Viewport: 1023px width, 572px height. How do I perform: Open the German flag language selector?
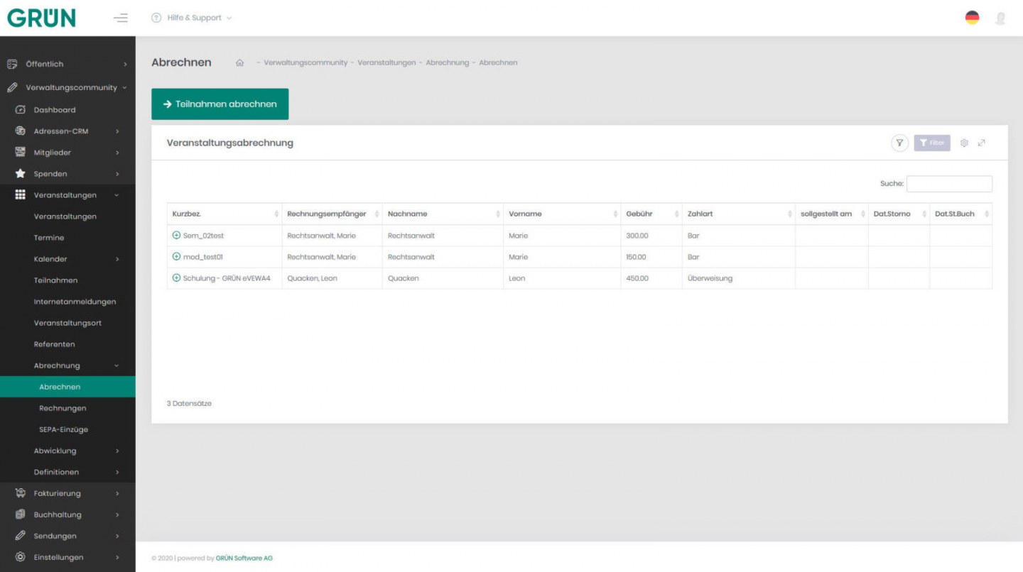point(972,18)
